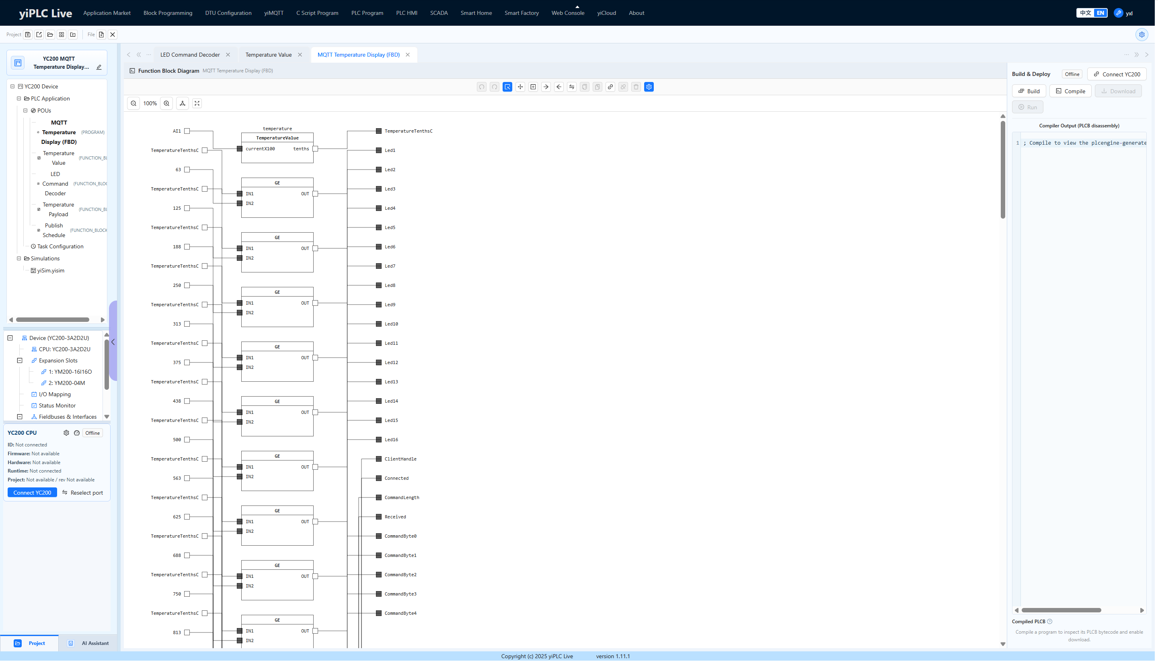Viewport: 1158px width, 661px height.
Task: Click the swap arrows icon in the diagram toolbar
Action: [x=572, y=87]
